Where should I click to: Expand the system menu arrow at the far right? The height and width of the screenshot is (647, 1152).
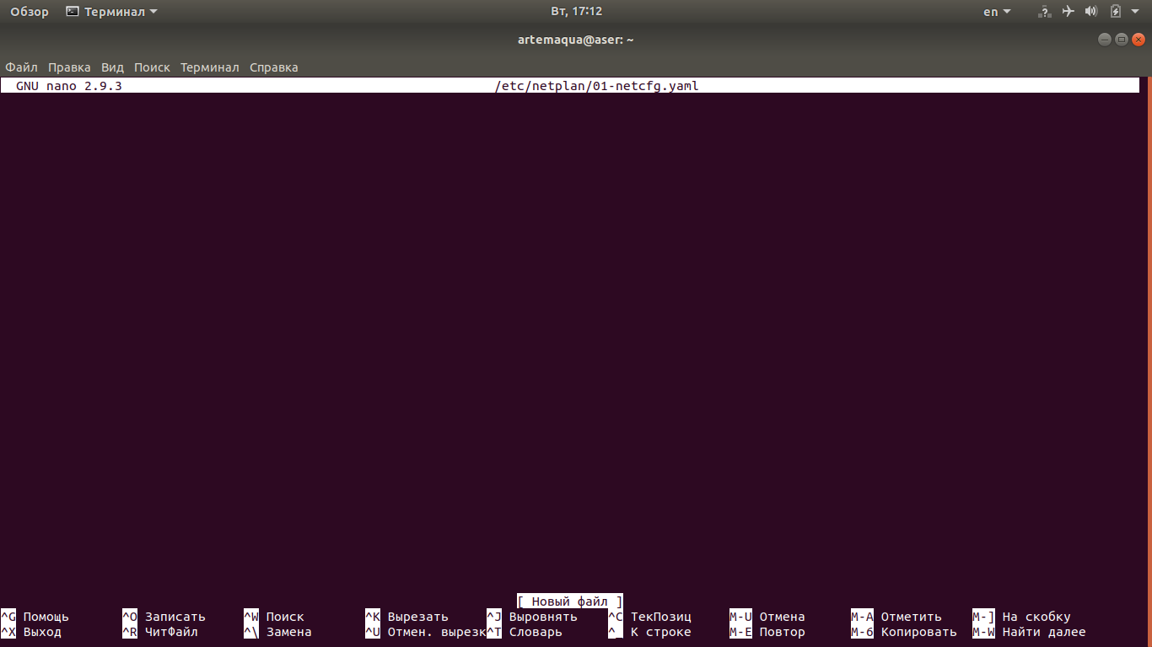[1135, 12]
